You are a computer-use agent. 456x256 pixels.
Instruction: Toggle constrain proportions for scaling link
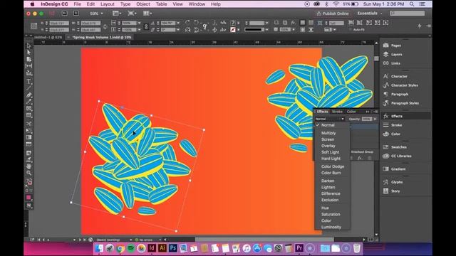(146, 26)
